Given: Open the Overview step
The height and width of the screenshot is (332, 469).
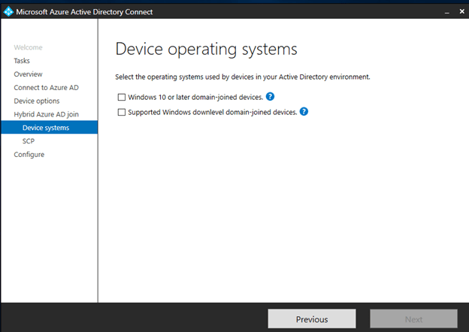Looking at the screenshot, I should click(x=28, y=74).
